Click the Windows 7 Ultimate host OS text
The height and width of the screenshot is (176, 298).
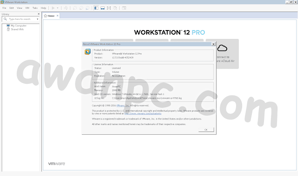click(x=138, y=94)
